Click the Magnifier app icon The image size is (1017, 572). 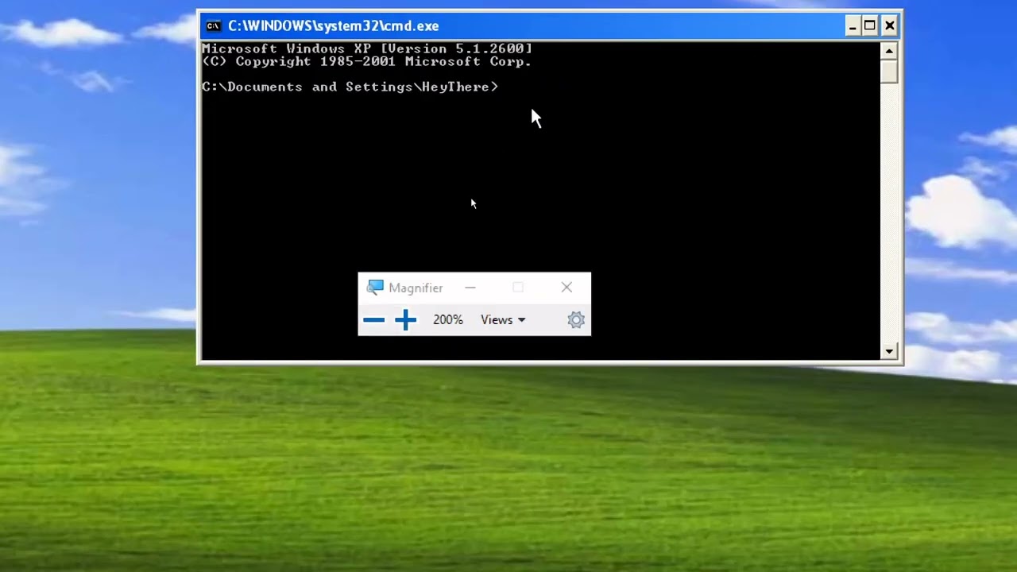click(x=375, y=288)
